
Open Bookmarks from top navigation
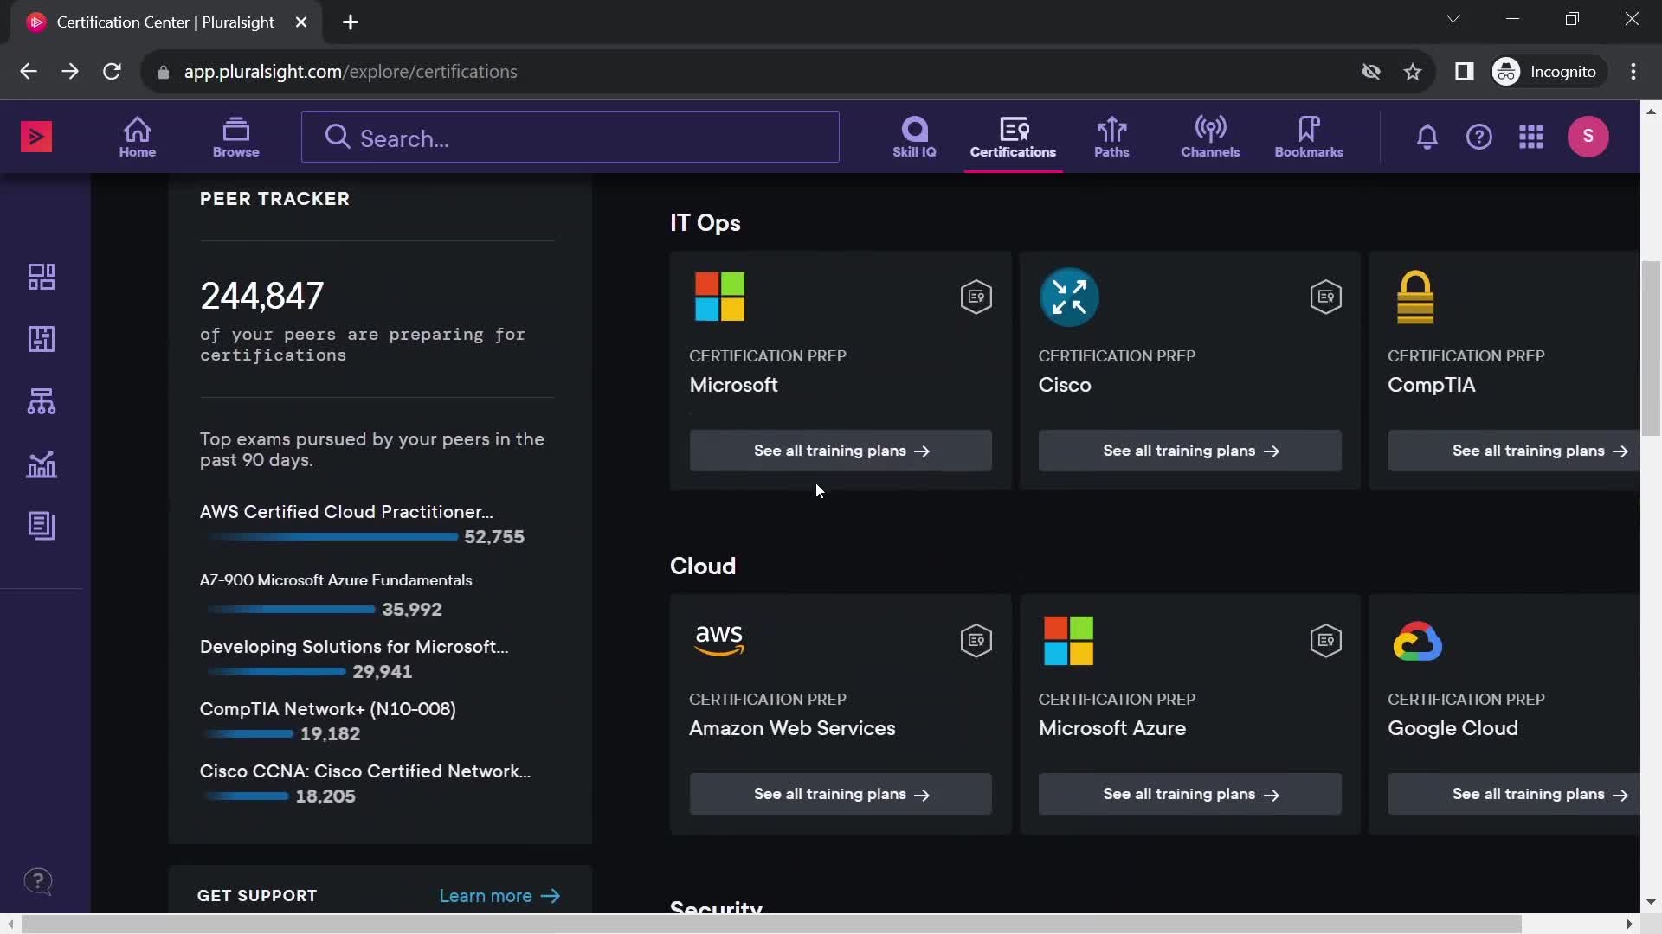click(x=1309, y=138)
